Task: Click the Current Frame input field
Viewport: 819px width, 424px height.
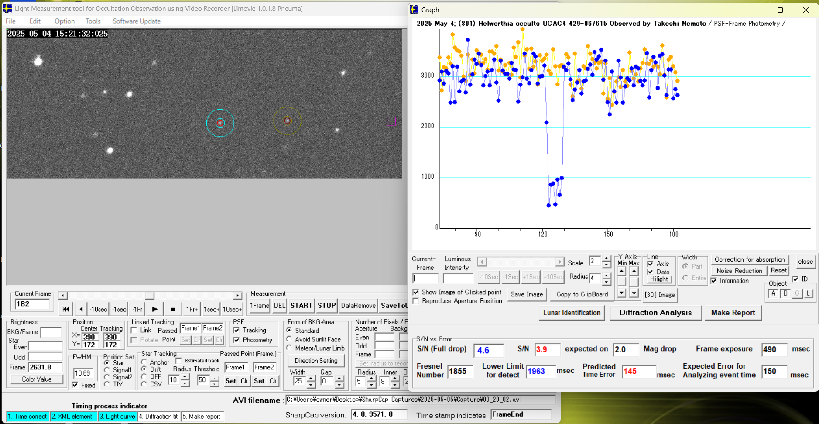Action: [32, 304]
